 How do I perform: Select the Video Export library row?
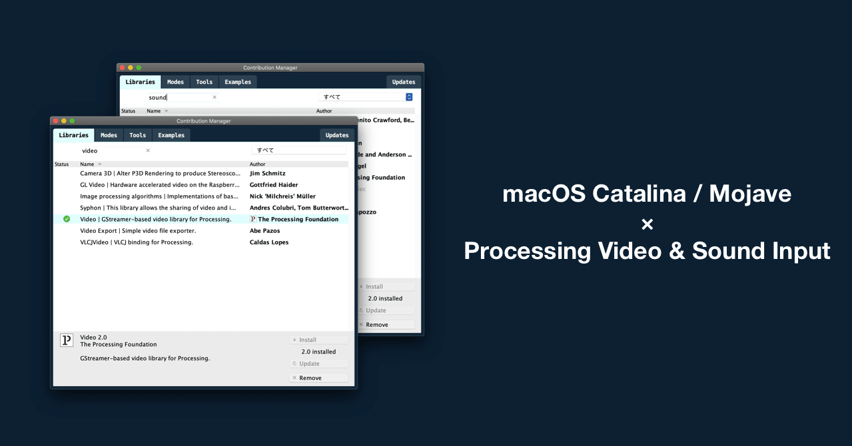coord(201,230)
